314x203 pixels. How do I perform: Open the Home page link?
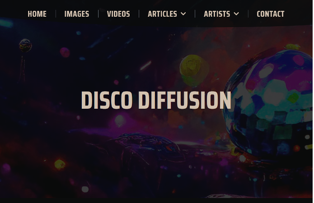tap(37, 14)
